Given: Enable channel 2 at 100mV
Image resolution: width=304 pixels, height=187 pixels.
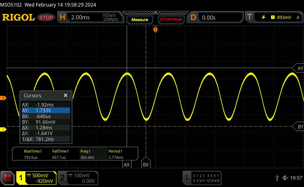Looking at the screenshot, I should [77, 178].
